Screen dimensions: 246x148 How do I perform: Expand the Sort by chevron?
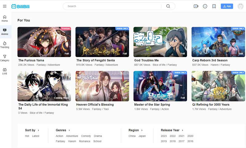click(38, 130)
